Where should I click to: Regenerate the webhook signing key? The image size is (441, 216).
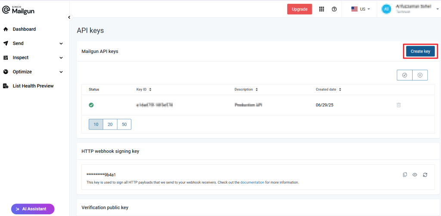click(425, 175)
